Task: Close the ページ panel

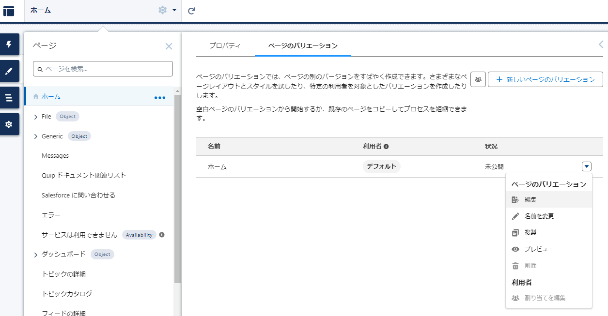Action: [169, 46]
